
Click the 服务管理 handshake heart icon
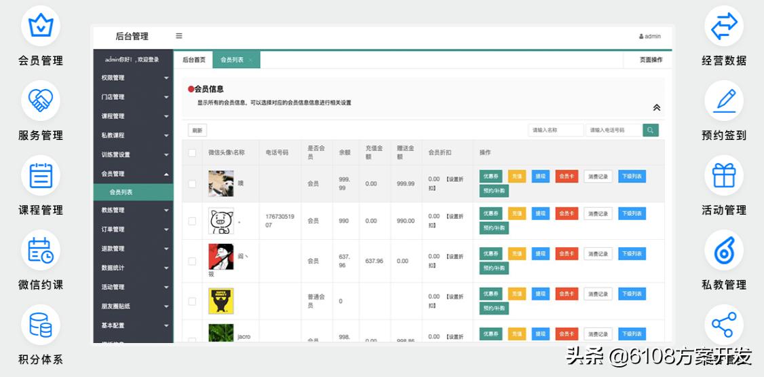tap(41, 100)
